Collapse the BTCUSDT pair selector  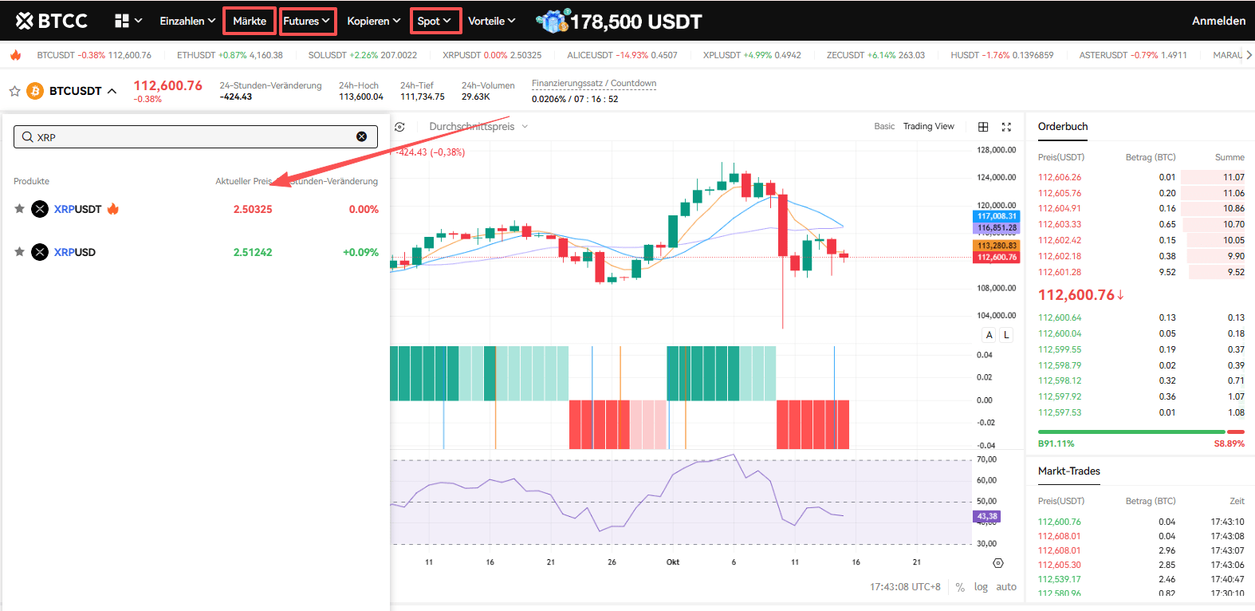[112, 91]
